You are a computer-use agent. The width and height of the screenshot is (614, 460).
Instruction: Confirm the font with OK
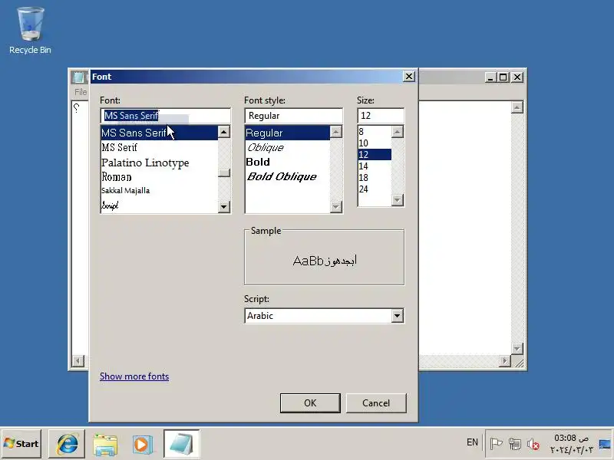coord(310,403)
